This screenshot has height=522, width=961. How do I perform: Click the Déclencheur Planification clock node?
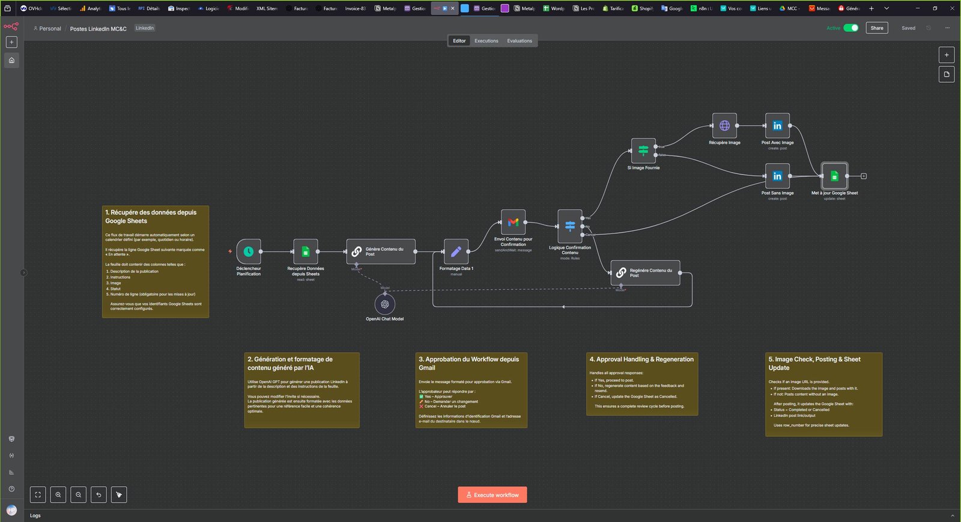click(x=249, y=251)
